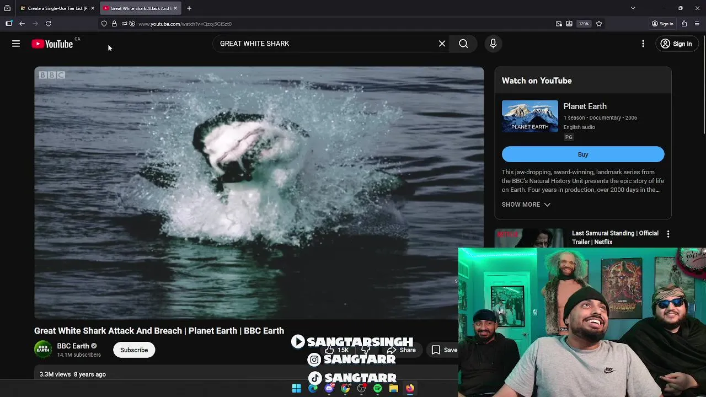Screen dimensions: 706x397
Task: Open the Planet Earth title link
Action: coord(585,106)
